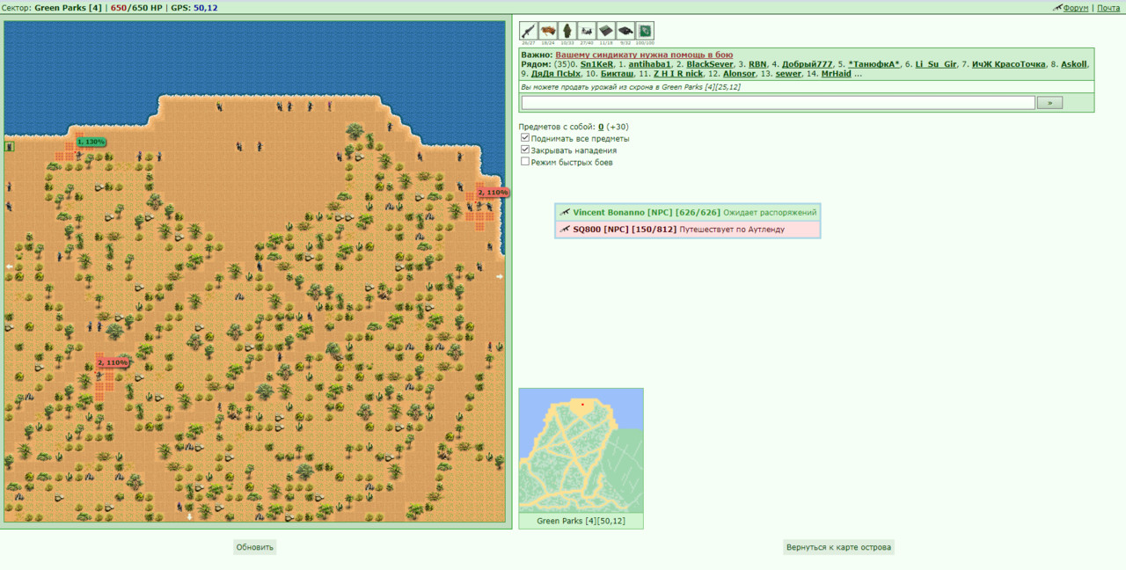Click the Обновить button
This screenshot has height=570, width=1126.
(x=255, y=547)
